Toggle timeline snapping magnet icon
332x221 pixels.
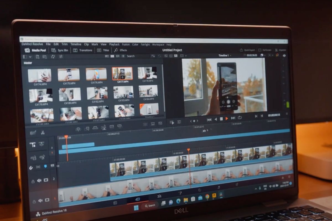(31, 167)
